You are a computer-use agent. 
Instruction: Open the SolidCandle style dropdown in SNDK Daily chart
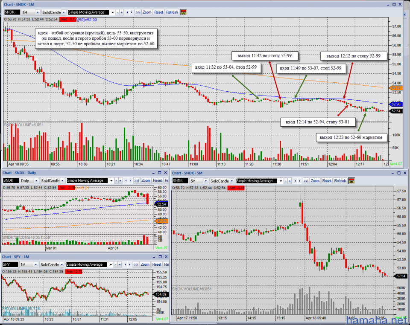tap(62, 181)
